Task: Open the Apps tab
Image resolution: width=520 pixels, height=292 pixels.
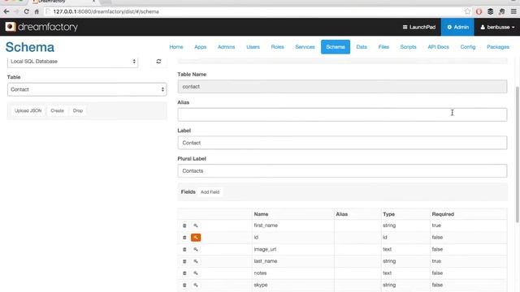Action: pyautogui.click(x=201, y=47)
